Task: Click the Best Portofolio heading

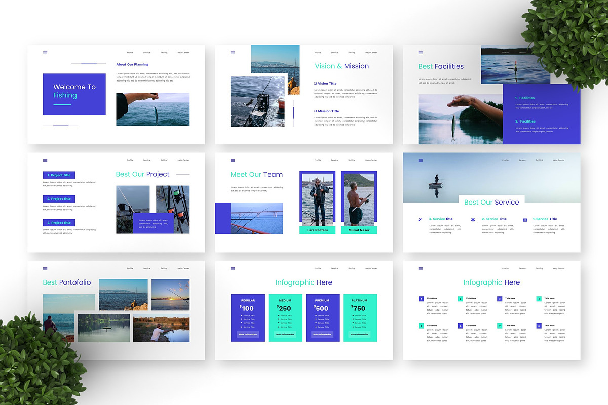Action: pos(67,282)
